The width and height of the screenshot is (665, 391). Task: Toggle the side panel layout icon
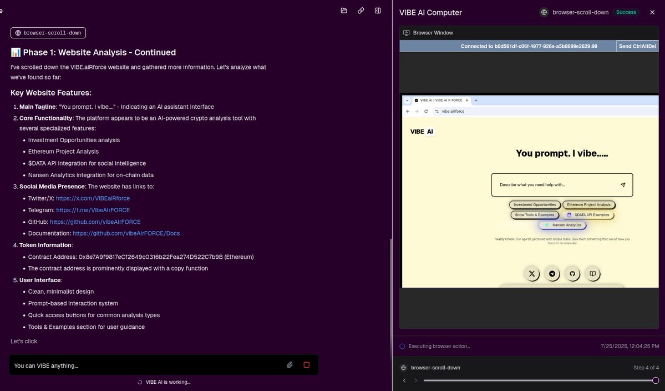pyautogui.click(x=378, y=11)
